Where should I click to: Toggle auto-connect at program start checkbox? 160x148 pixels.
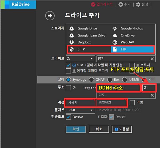pyautogui.click(x=68, y=65)
